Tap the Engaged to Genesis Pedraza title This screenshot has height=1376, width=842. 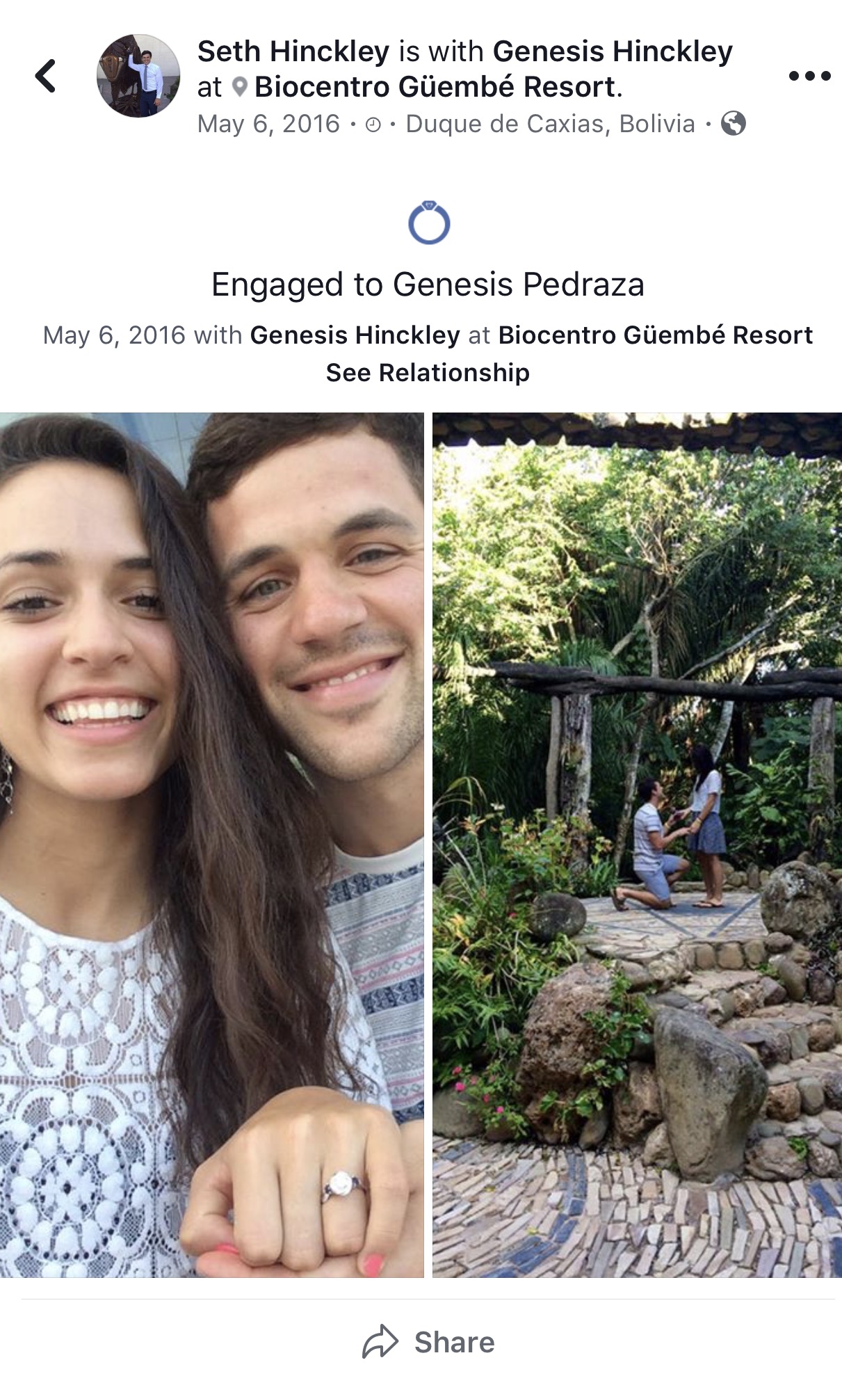(x=428, y=285)
